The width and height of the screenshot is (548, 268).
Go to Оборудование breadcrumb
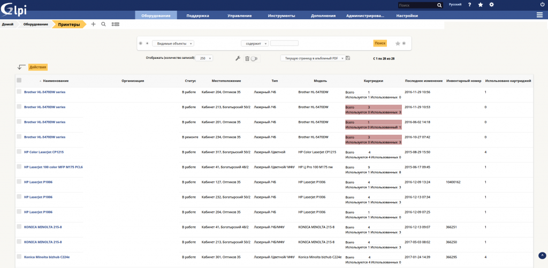click(x=36, y=25)
